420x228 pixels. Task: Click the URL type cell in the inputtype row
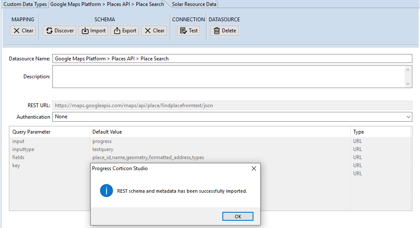357,149
